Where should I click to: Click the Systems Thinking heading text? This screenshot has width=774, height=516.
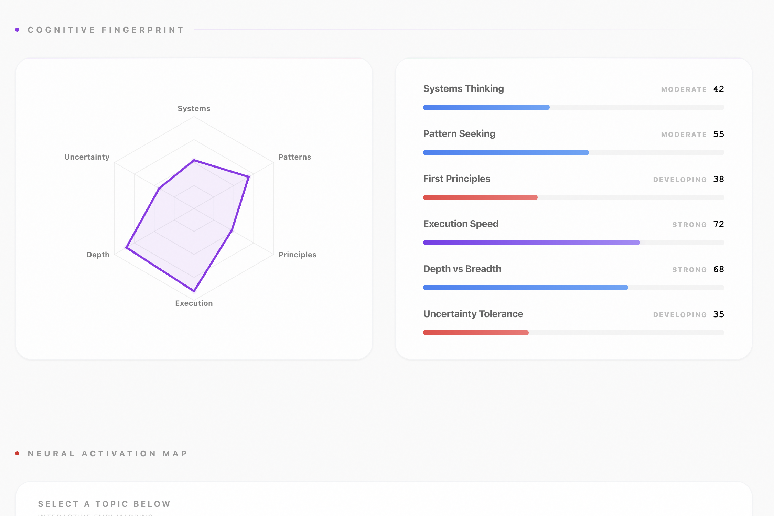click(x=463, y=89)
